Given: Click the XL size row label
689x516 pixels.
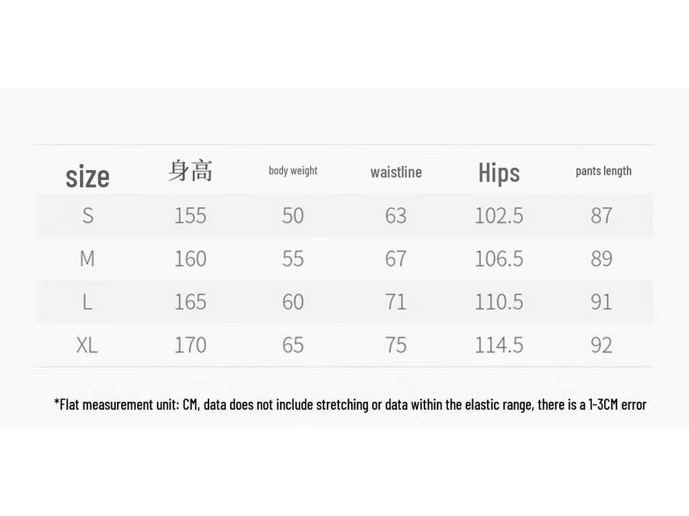Looking at the screenshot, I should 87,345.
